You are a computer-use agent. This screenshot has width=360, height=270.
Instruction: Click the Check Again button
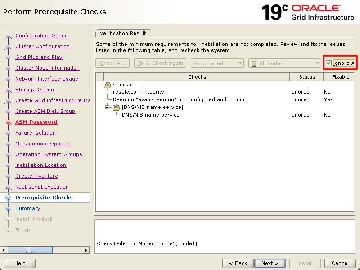point(112,63)
